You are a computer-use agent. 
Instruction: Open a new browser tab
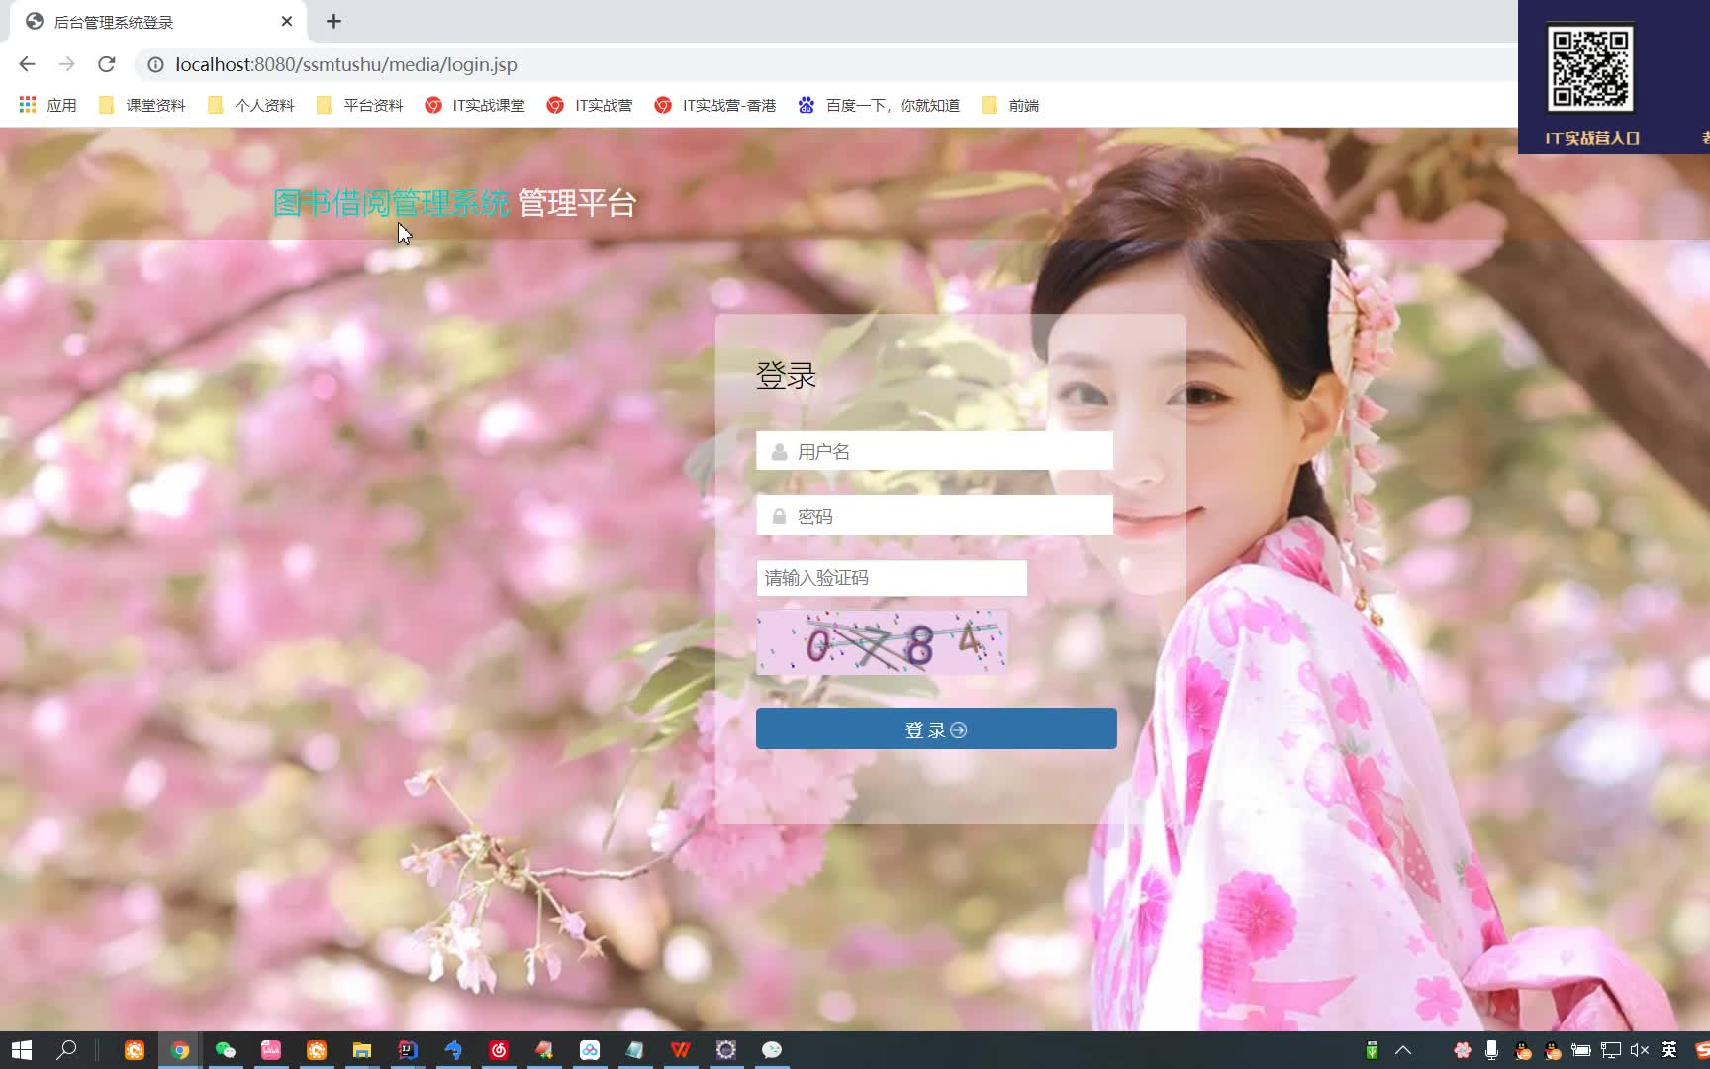point(333,21)
